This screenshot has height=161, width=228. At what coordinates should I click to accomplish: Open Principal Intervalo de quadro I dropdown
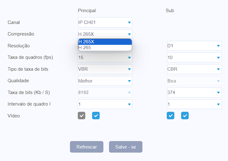[105, 104]
